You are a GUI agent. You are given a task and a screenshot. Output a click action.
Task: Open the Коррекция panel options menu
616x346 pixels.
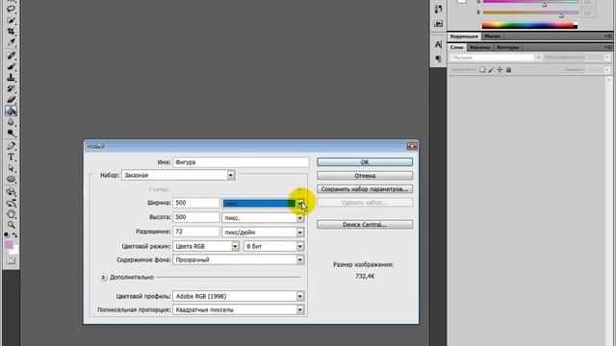pos(608,37)
